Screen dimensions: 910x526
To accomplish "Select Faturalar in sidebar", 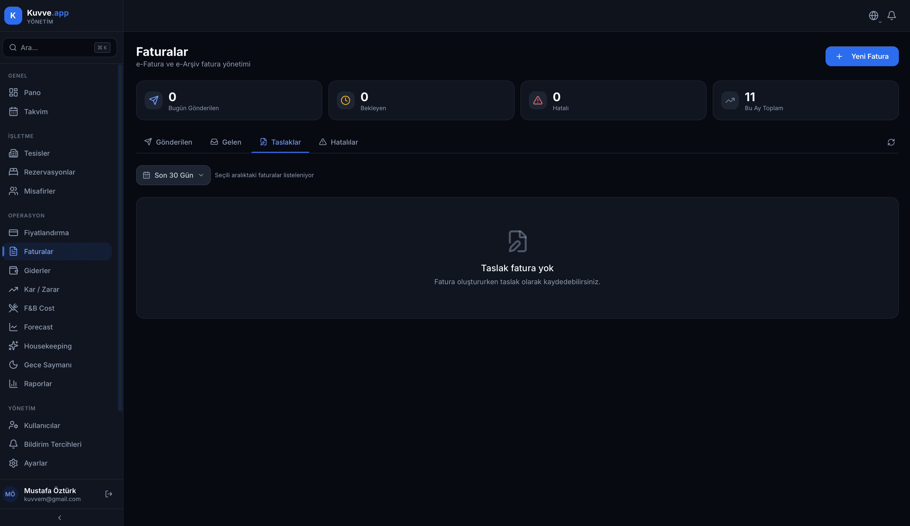I will pyautogui.click(x=57, y=251).
